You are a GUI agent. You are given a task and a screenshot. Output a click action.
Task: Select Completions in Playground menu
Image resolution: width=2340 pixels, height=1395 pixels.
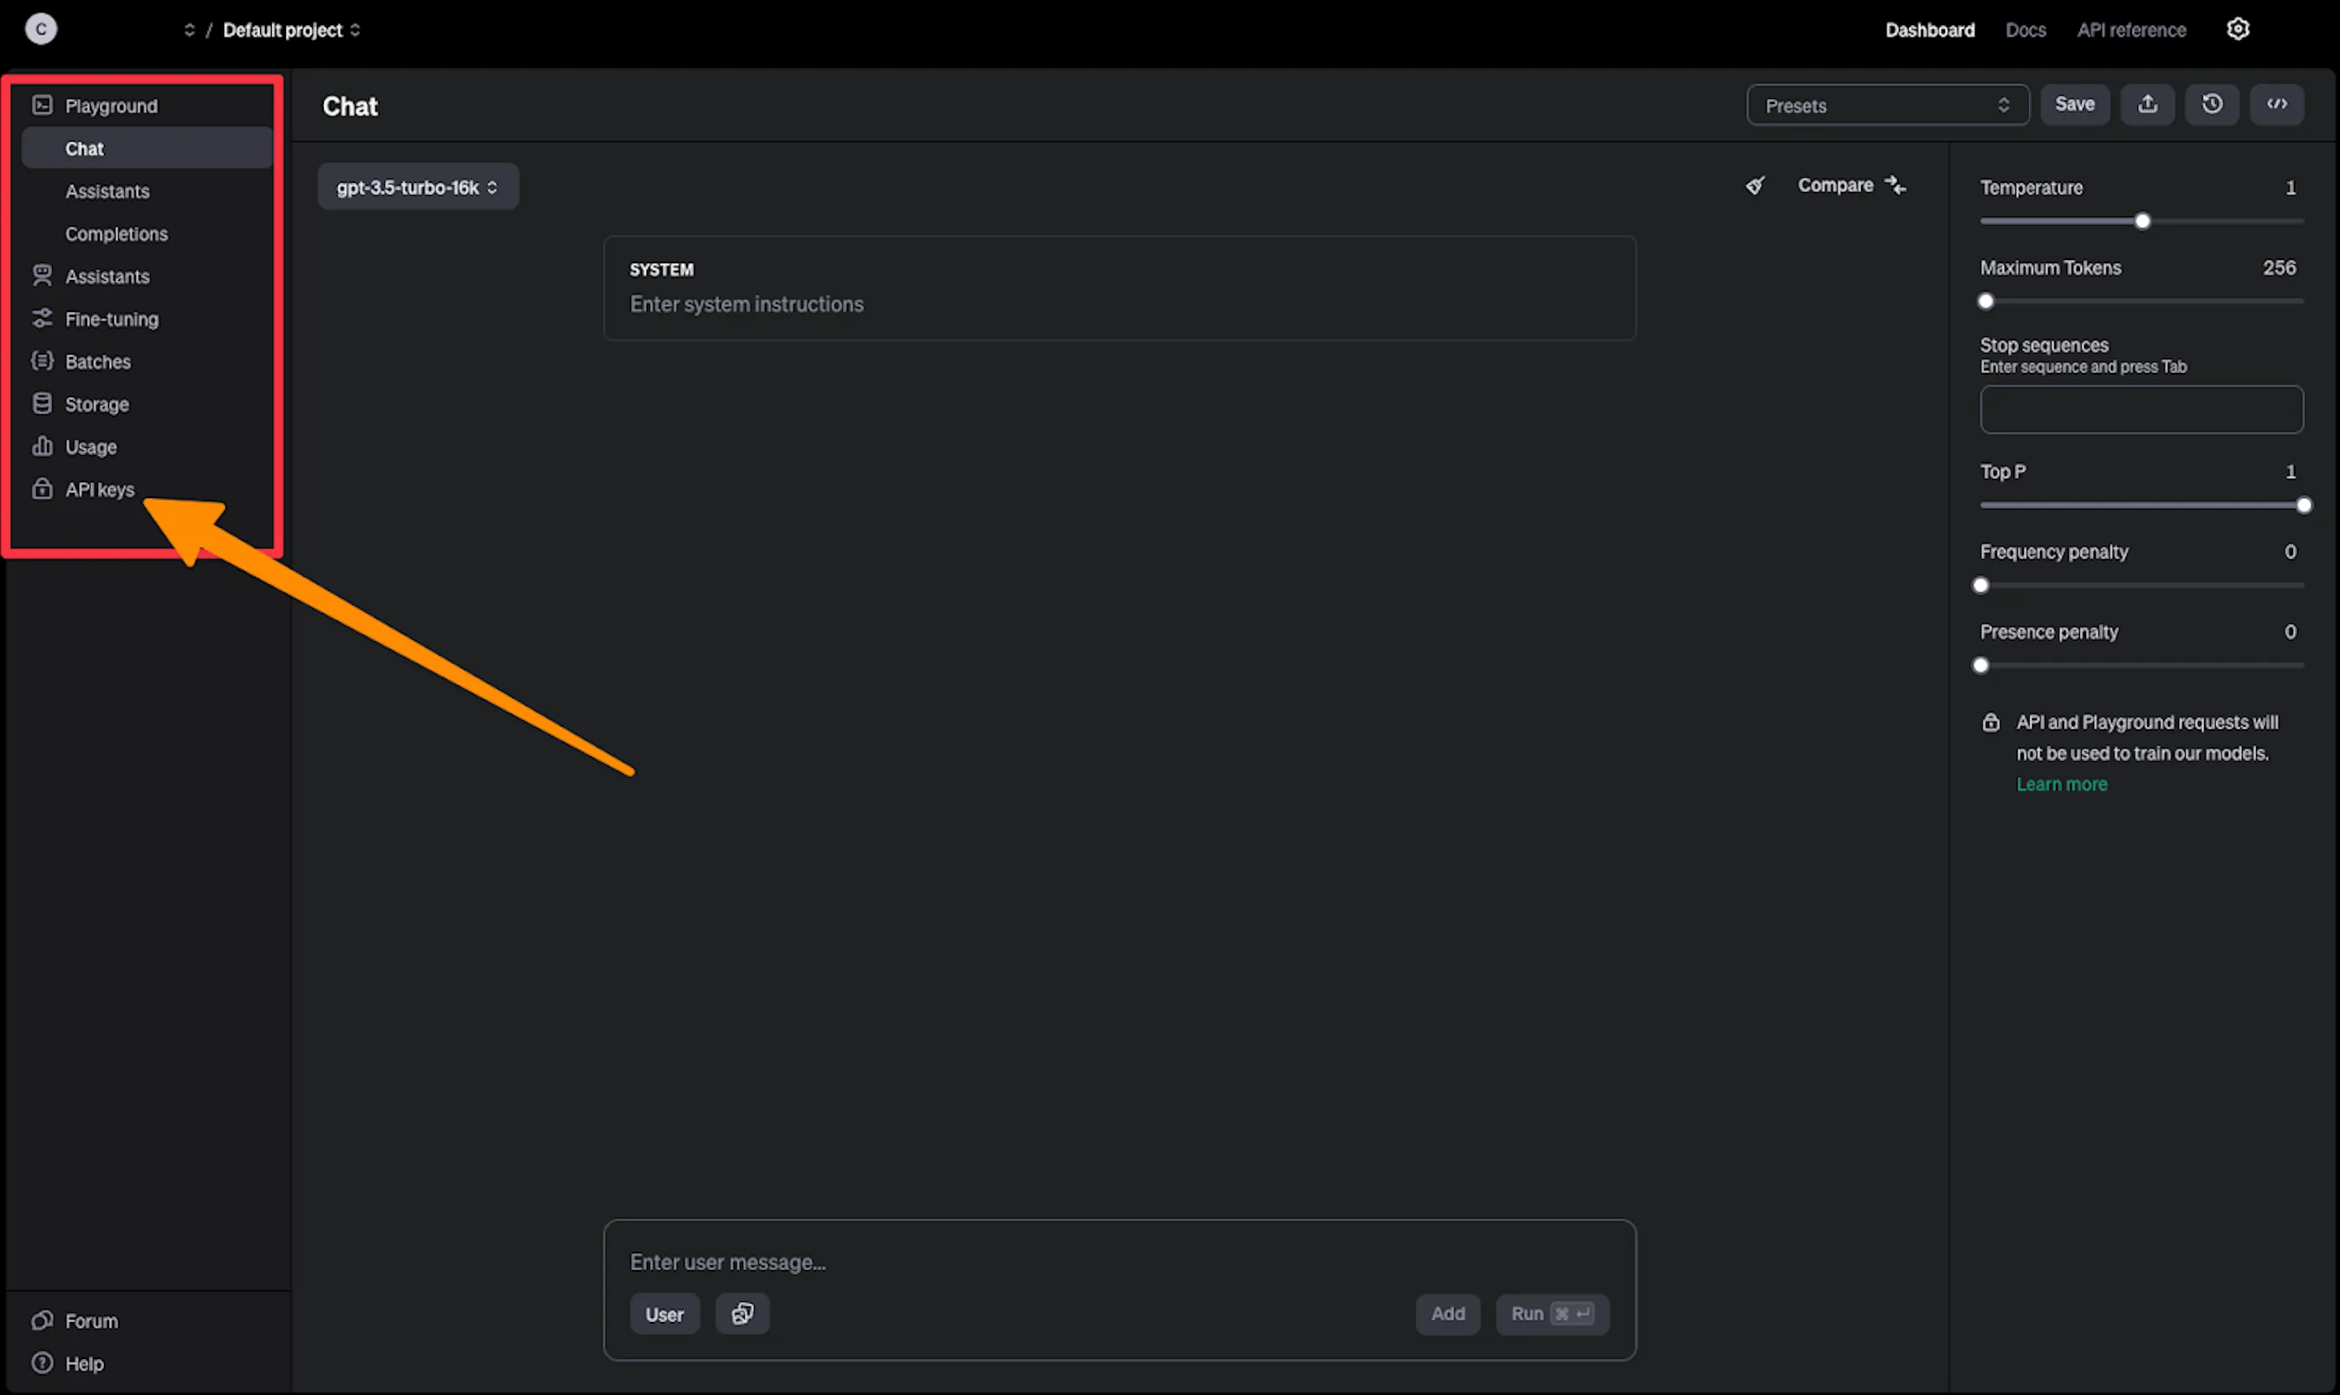point(117,234)
